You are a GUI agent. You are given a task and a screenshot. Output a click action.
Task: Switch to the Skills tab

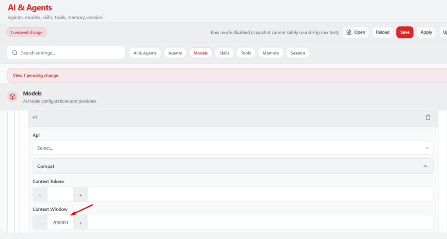(x=224, y=53)
